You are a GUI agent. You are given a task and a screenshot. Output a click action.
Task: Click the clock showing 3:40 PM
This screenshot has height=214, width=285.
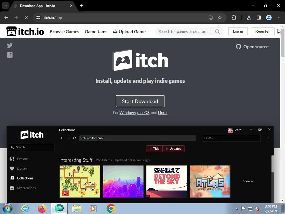[x=271, y=209]
